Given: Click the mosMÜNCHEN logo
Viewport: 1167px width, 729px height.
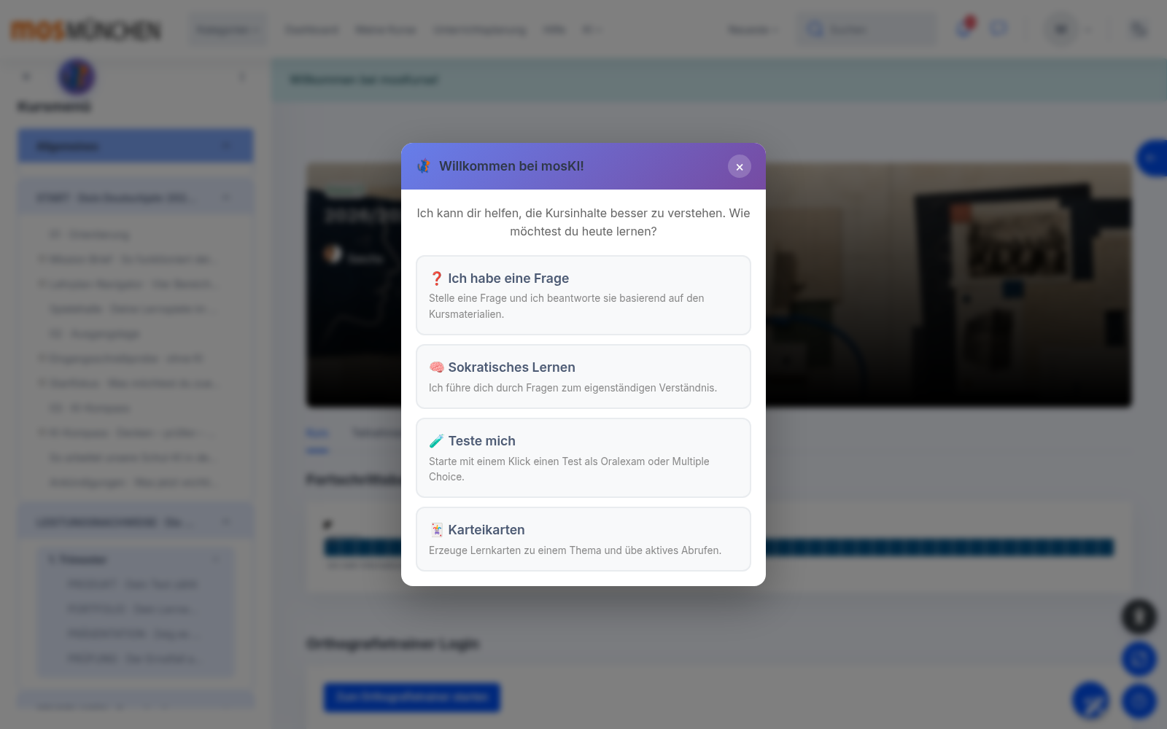Looking at the screenshot, I should pos(85,30).
